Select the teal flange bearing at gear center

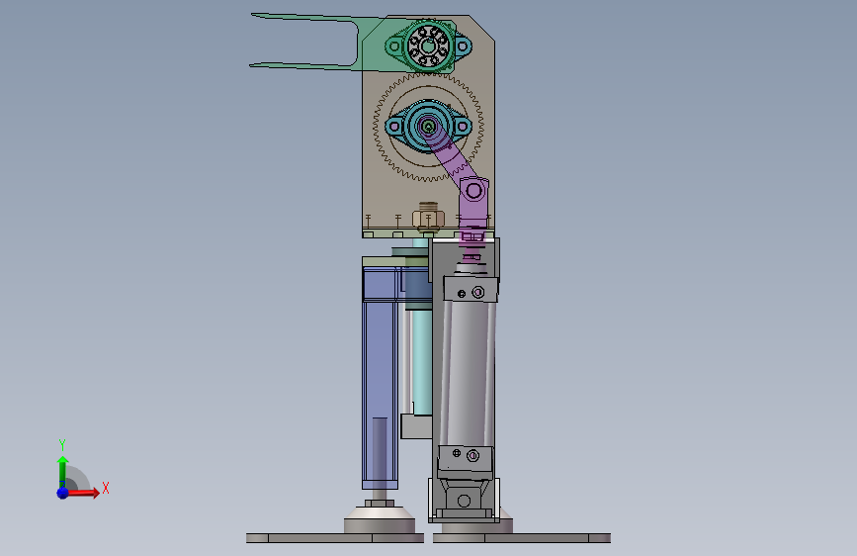coord(429,127)
